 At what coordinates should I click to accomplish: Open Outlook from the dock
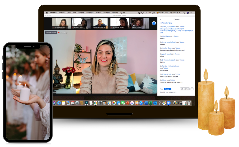[x=155, y=103]
